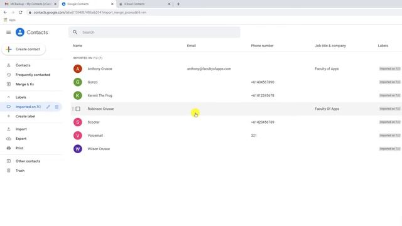Click the Trash bin icon in the sidebar

8,171
